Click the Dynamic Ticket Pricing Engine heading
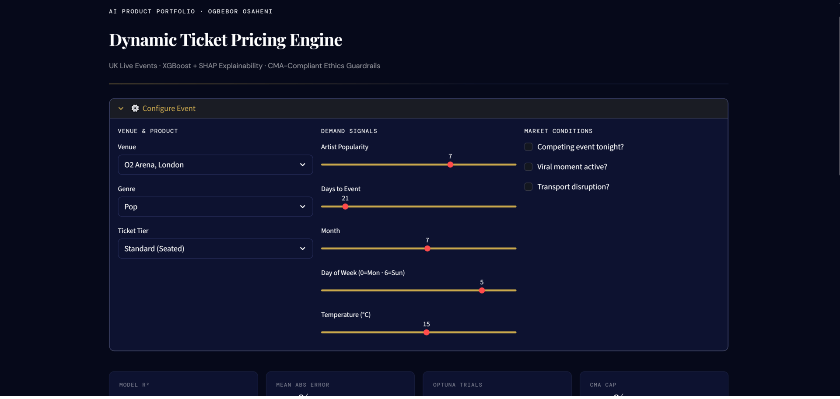 pos(225,40)
